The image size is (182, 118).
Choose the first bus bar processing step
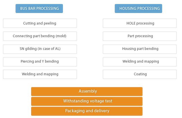[40, 23]
